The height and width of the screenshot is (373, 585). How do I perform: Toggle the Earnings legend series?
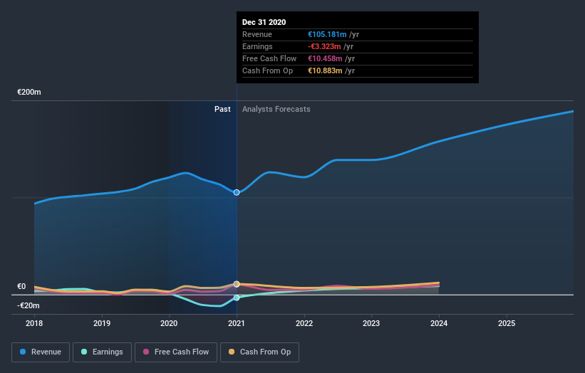tap(102, 352)
